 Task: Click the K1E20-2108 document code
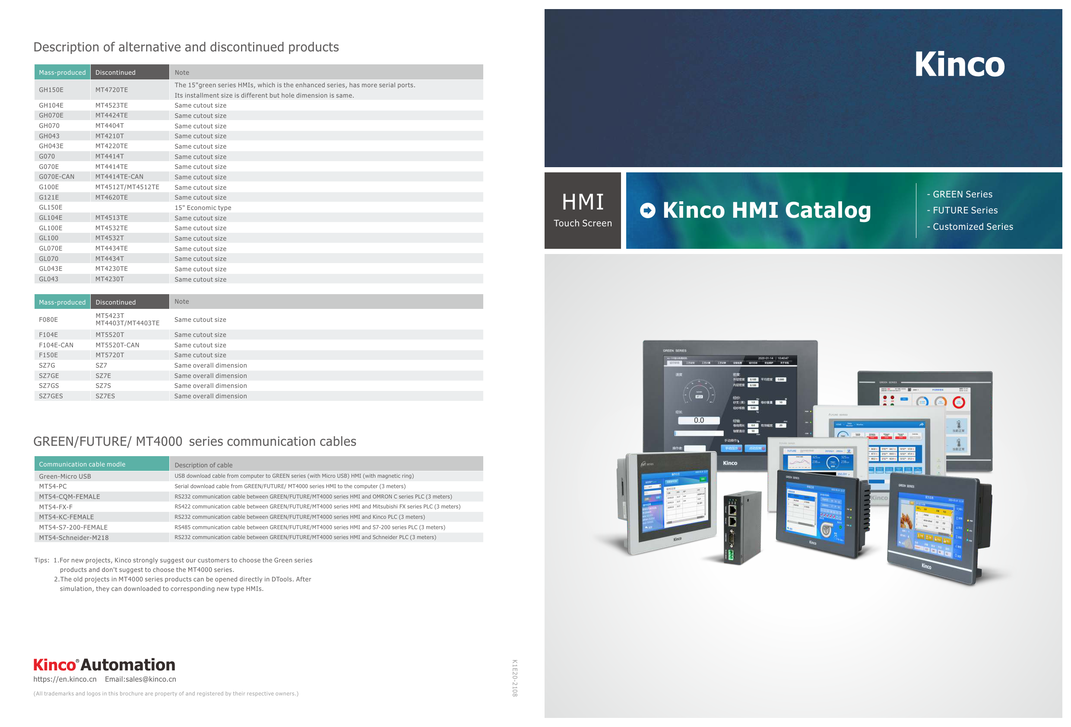coord(515,678)
